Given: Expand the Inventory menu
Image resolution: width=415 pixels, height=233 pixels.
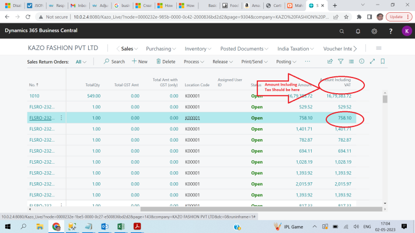Looking at the screenshot, I should point(198,48).
